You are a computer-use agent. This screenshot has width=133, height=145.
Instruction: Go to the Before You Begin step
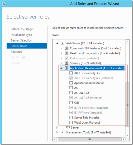pyautogui.click(x=22, y=29)
